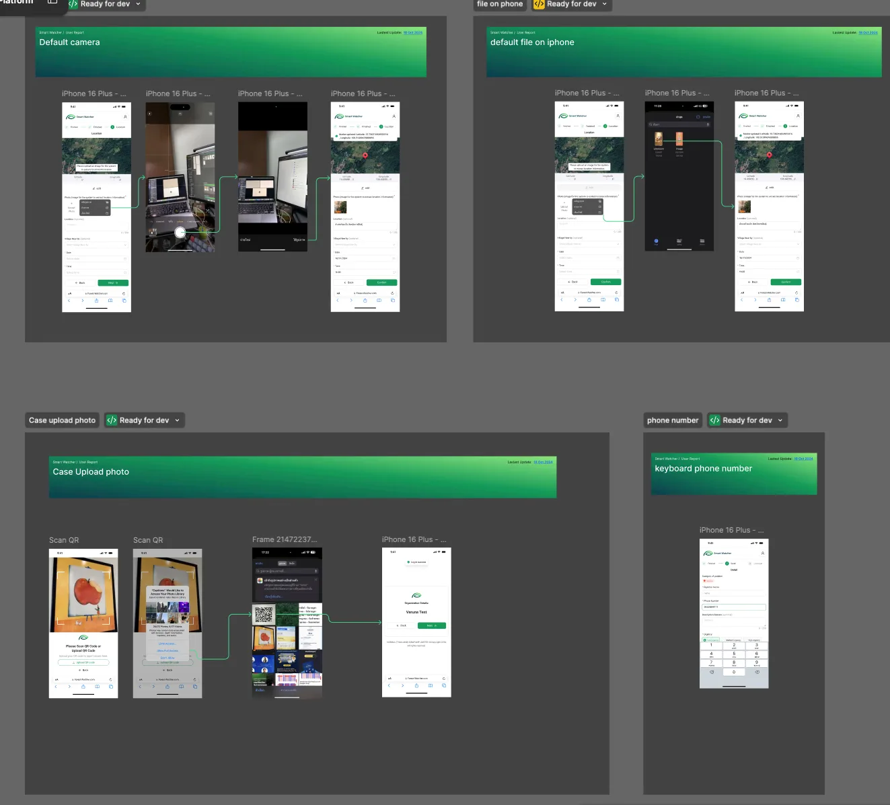Open Ready for dev chevron beside phone number
This screenshot has width=890, height=805.
(x=780, y=420)
